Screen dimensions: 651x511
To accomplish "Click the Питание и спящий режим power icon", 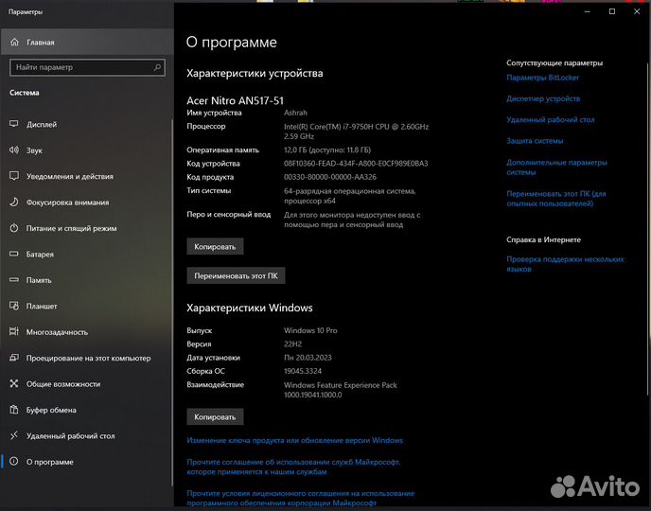I will 14,228.
